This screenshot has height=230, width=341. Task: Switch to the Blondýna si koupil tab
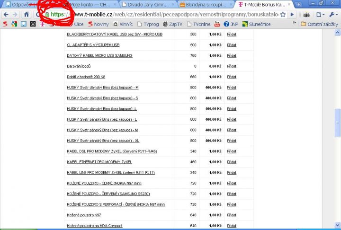point(206,4)
